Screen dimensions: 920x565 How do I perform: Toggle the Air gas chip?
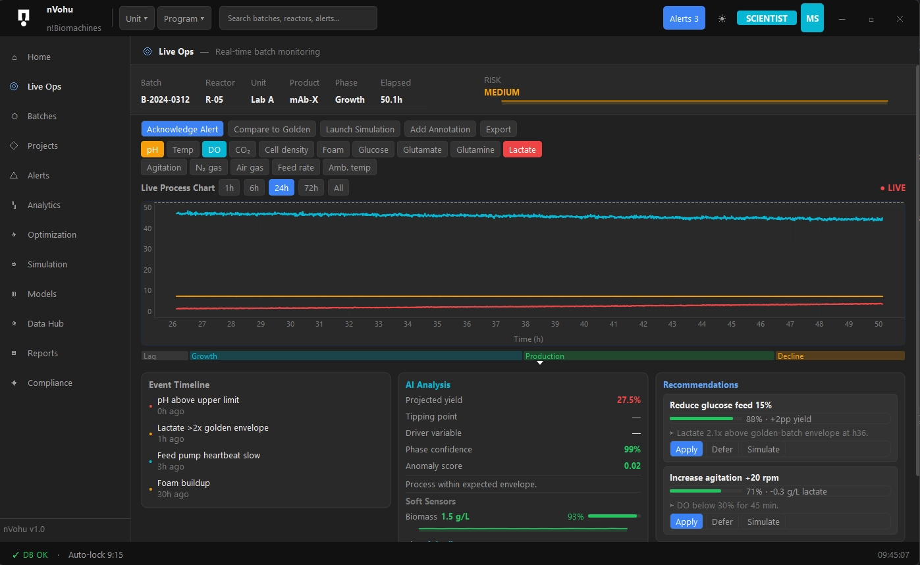click(x=250, y=167)
